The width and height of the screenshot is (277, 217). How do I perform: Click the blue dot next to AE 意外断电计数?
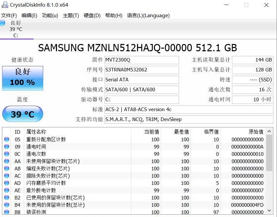[7, 190]
